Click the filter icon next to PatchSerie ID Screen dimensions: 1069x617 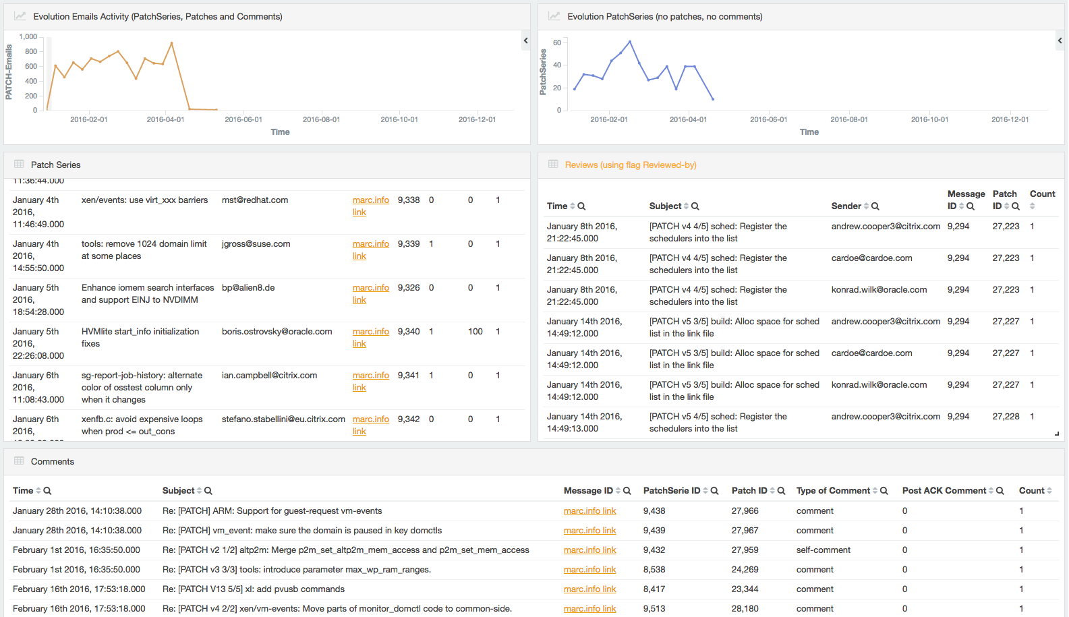[x=715, y=491]
